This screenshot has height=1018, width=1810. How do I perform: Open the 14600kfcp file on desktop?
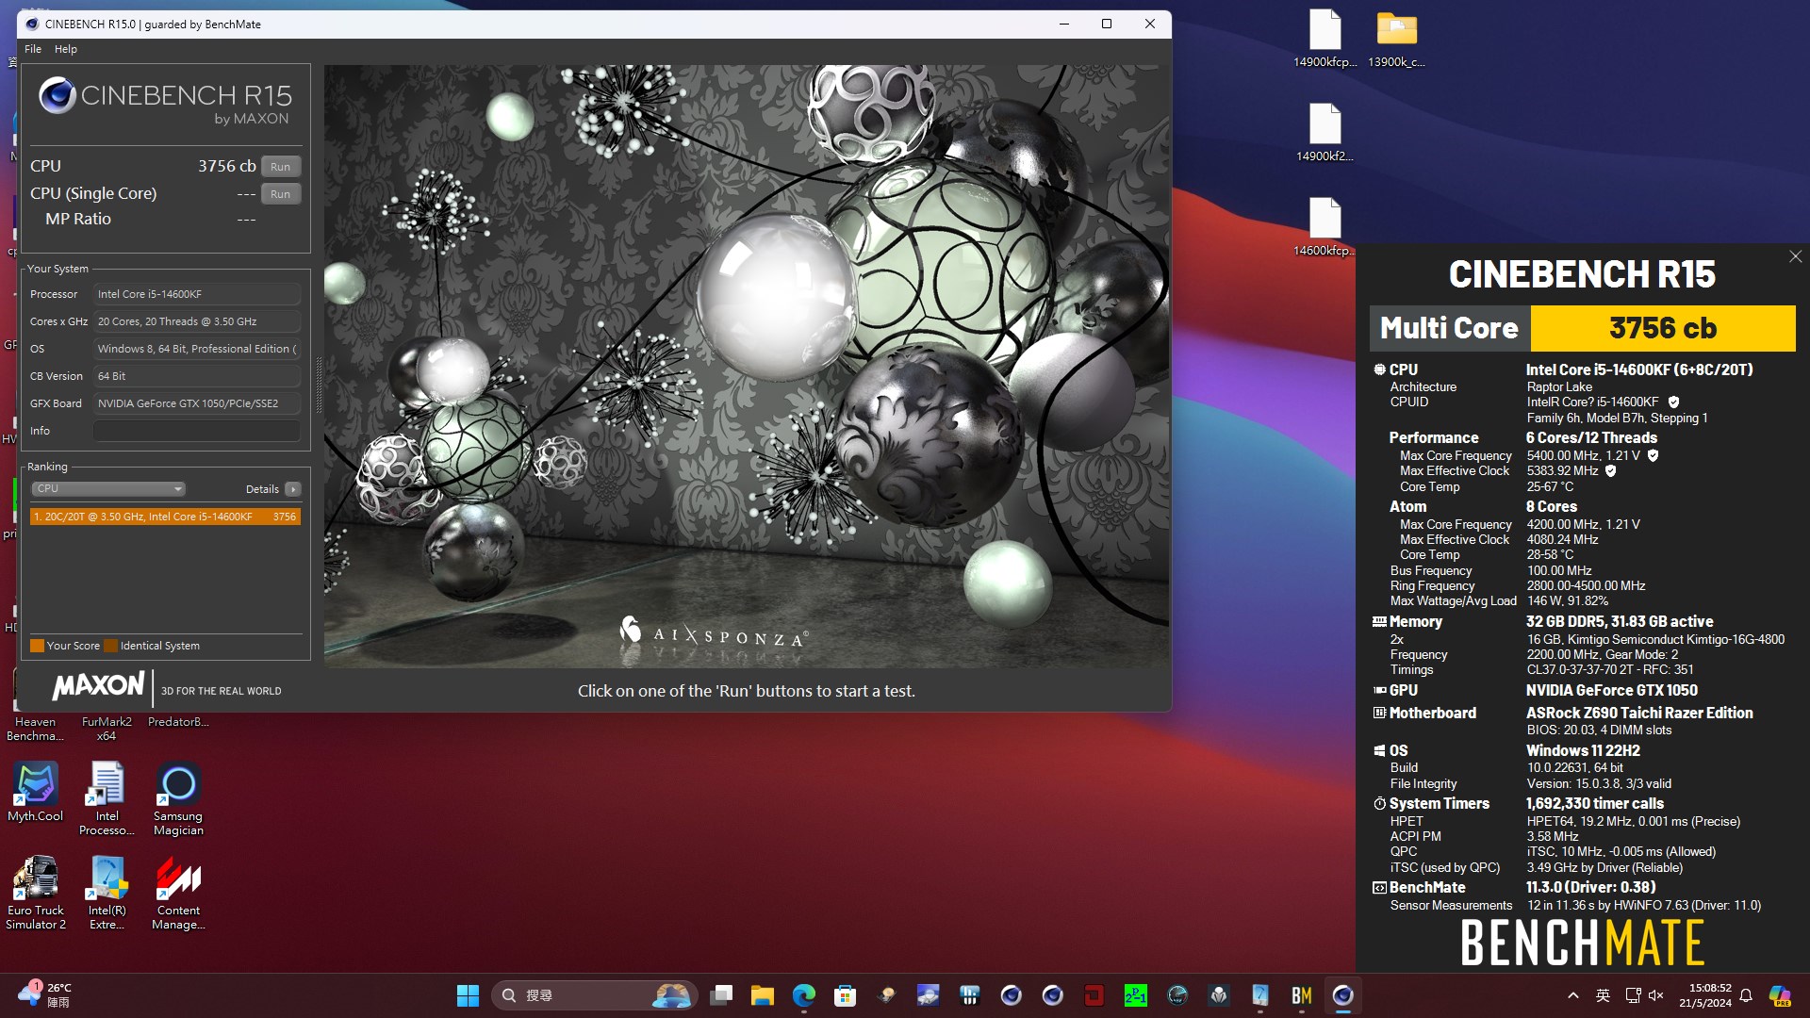tap(1325, 227)
